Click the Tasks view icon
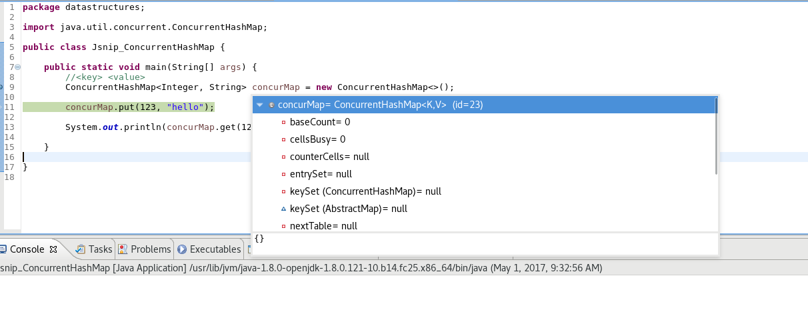The height and width of the screenshot is (316, 808). pos(81,249)
